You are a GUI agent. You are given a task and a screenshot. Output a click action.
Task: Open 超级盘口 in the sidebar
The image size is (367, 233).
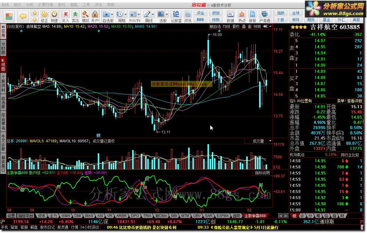pos(3,164)
